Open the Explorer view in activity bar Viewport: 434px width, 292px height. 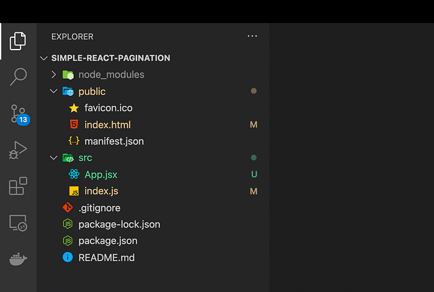pos(18,42)
